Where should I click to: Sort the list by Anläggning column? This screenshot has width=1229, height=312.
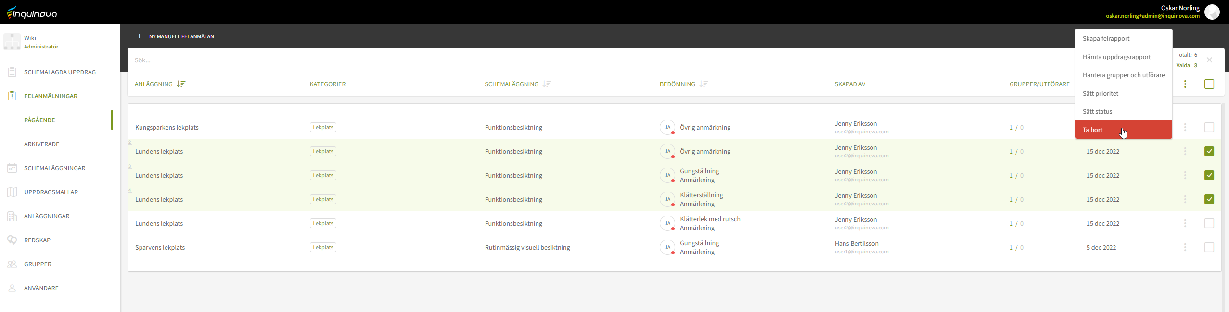pyautogui.click(x=181, y=84)
